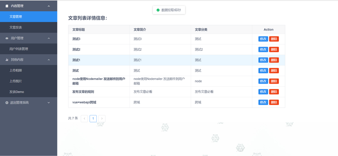The image size is (338, 156).
Task: Click the 其他内容 chart icon
Action: click(7, 60)
